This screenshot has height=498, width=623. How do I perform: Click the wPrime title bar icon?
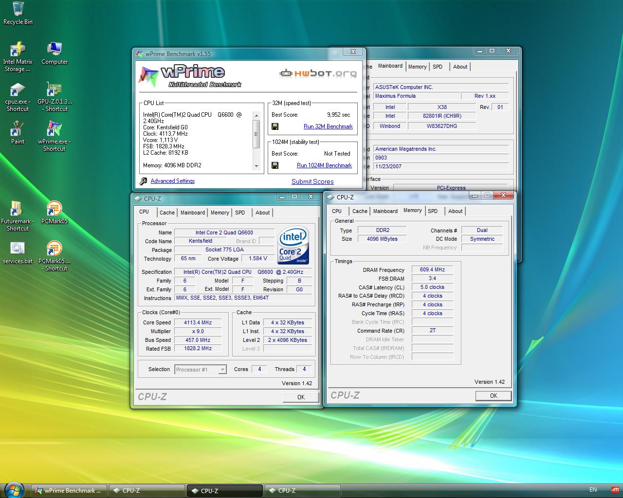(140, 54)
